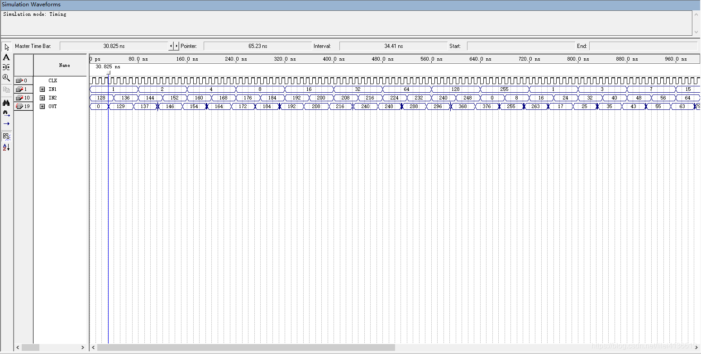Click the 960.0 ns ruler label
This screenshot has width=701, height=354.
(676, 59)
